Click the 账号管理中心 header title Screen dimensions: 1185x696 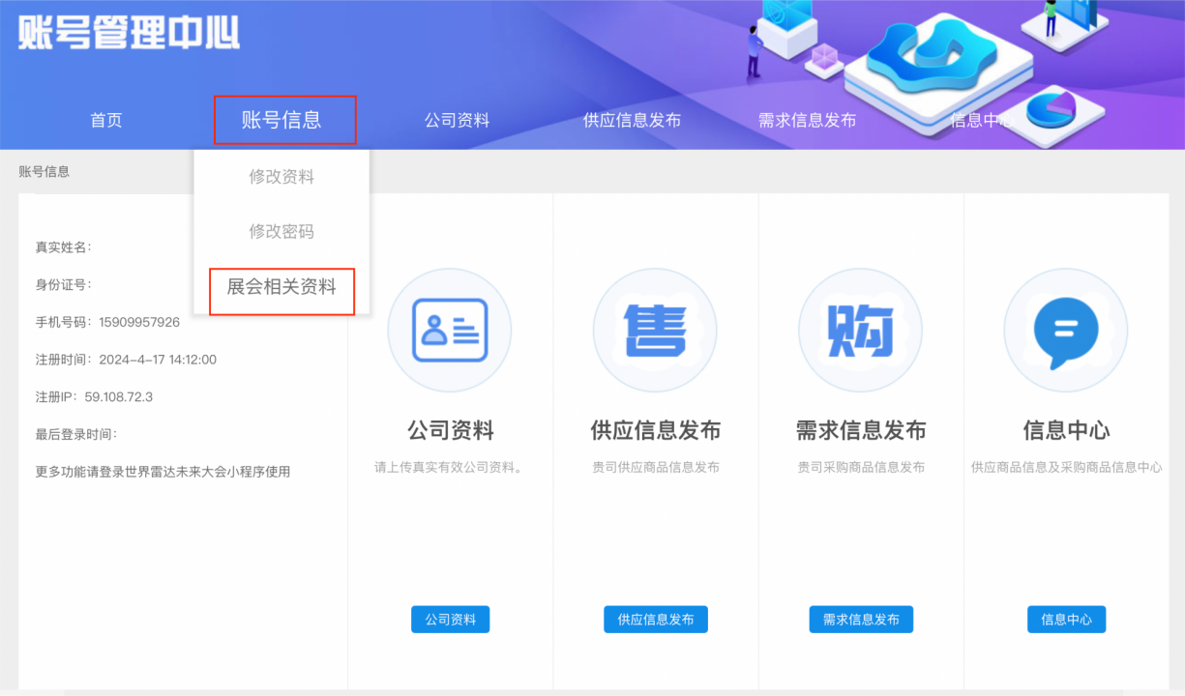pos(129,32)
